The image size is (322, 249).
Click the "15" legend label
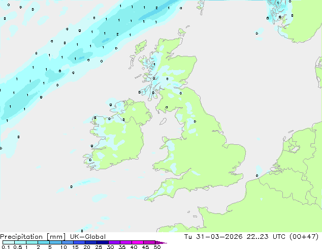point(75,247)
